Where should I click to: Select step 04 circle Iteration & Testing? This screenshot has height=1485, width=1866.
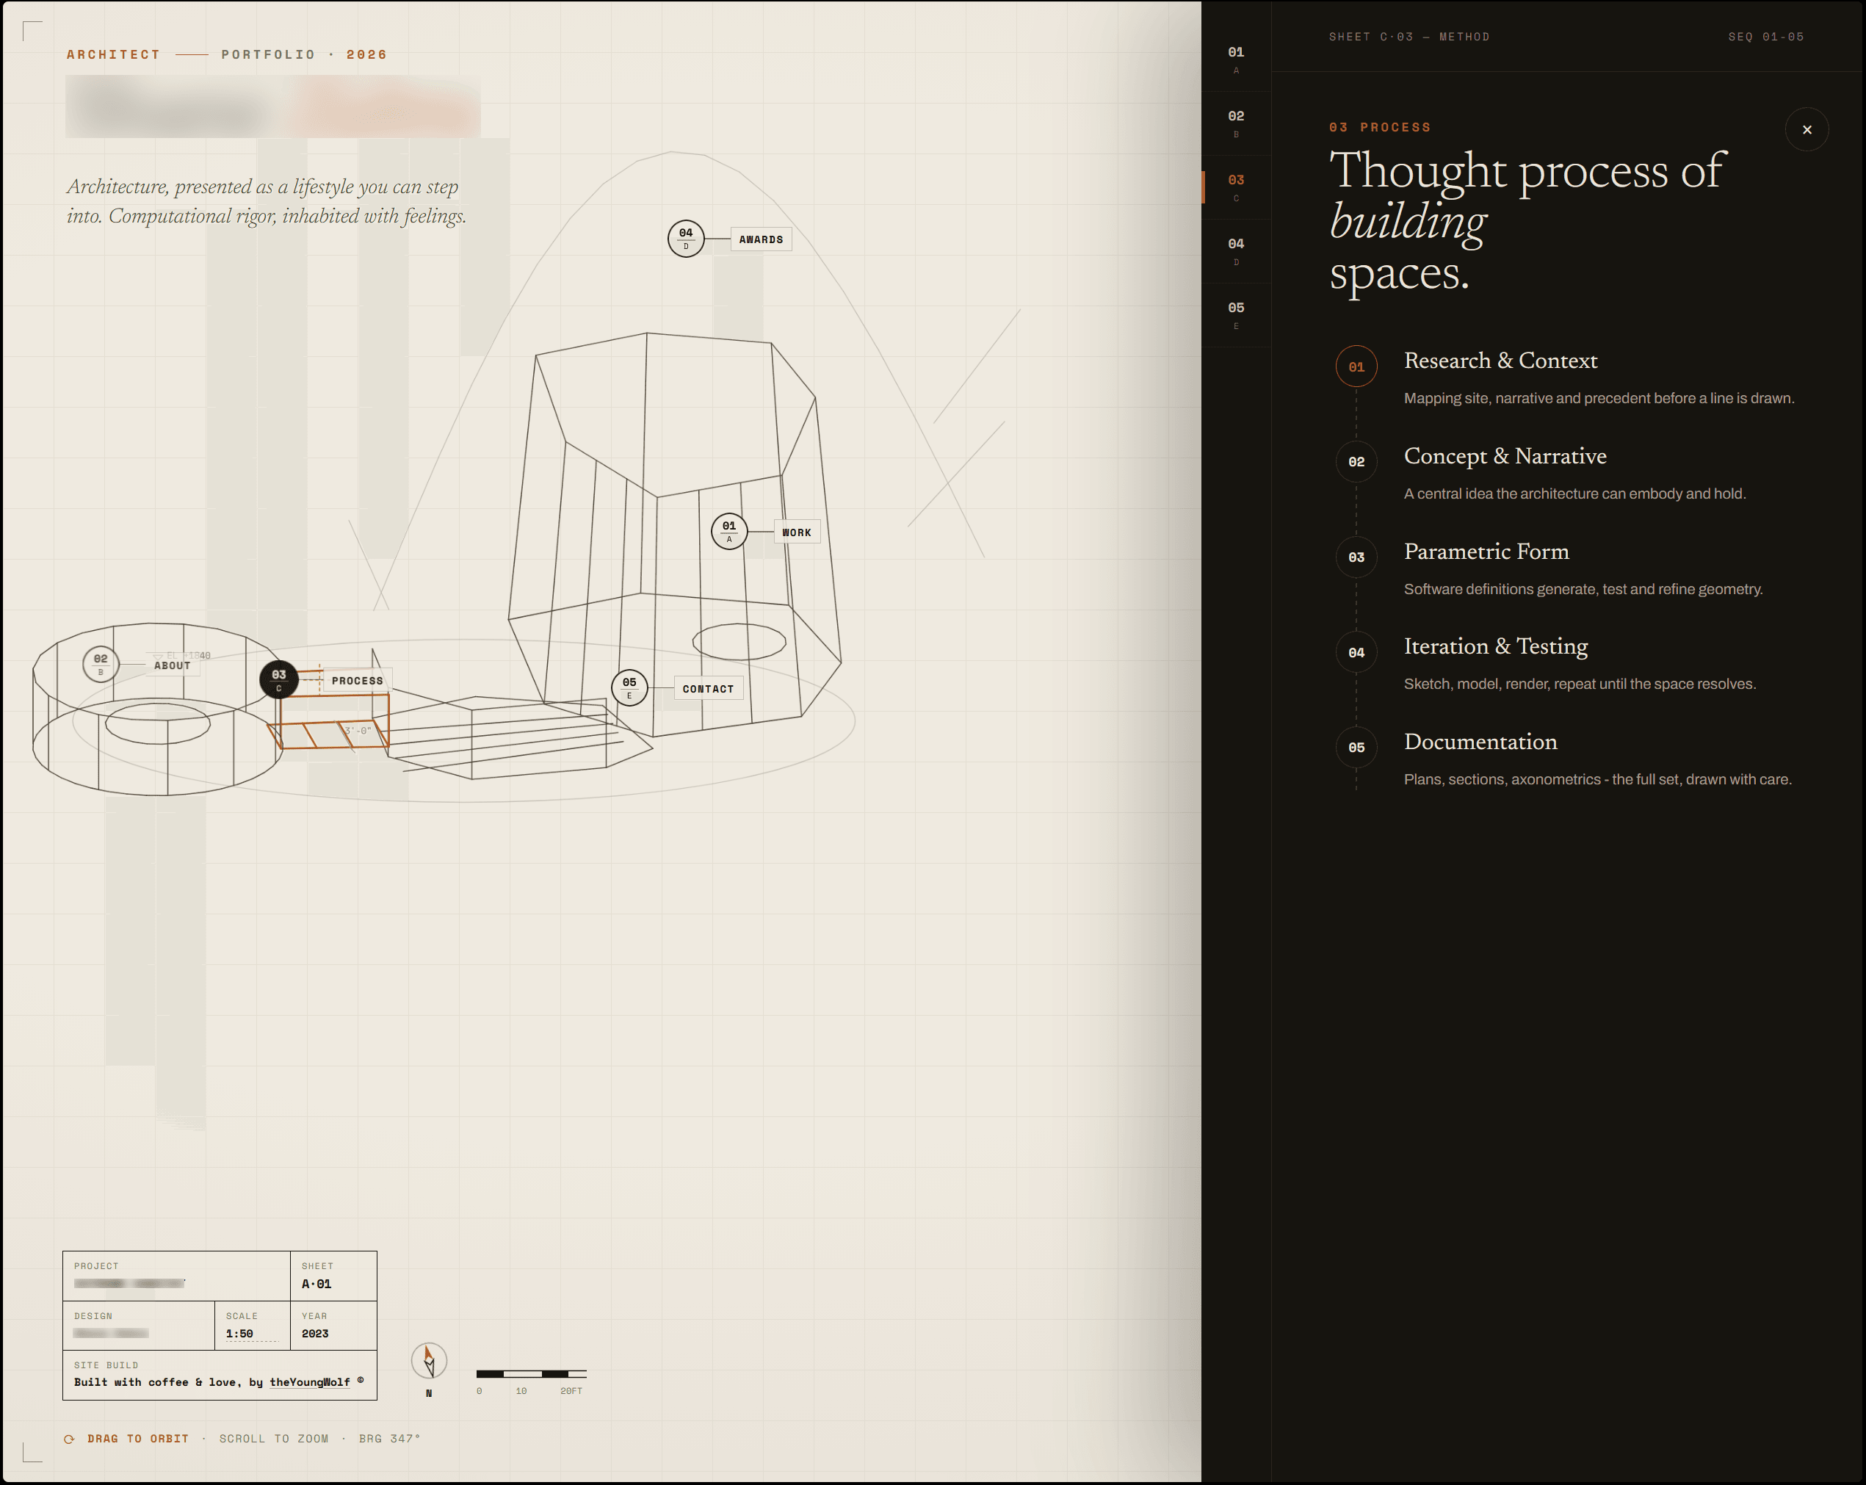[1356, 652]
